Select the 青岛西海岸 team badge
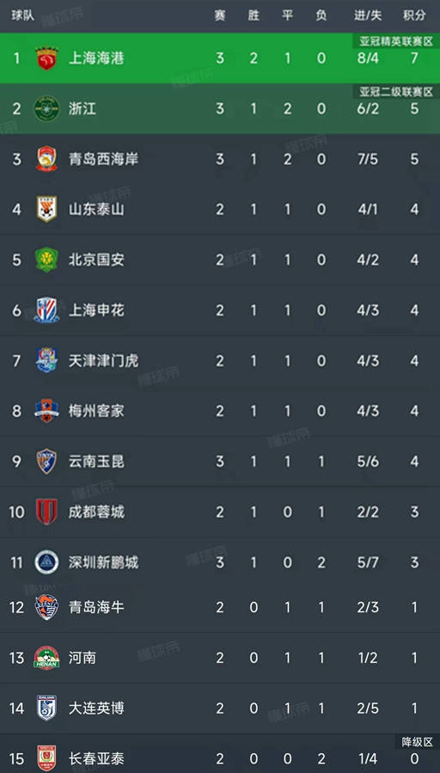The image size is (440, 773). click(46, 159)
